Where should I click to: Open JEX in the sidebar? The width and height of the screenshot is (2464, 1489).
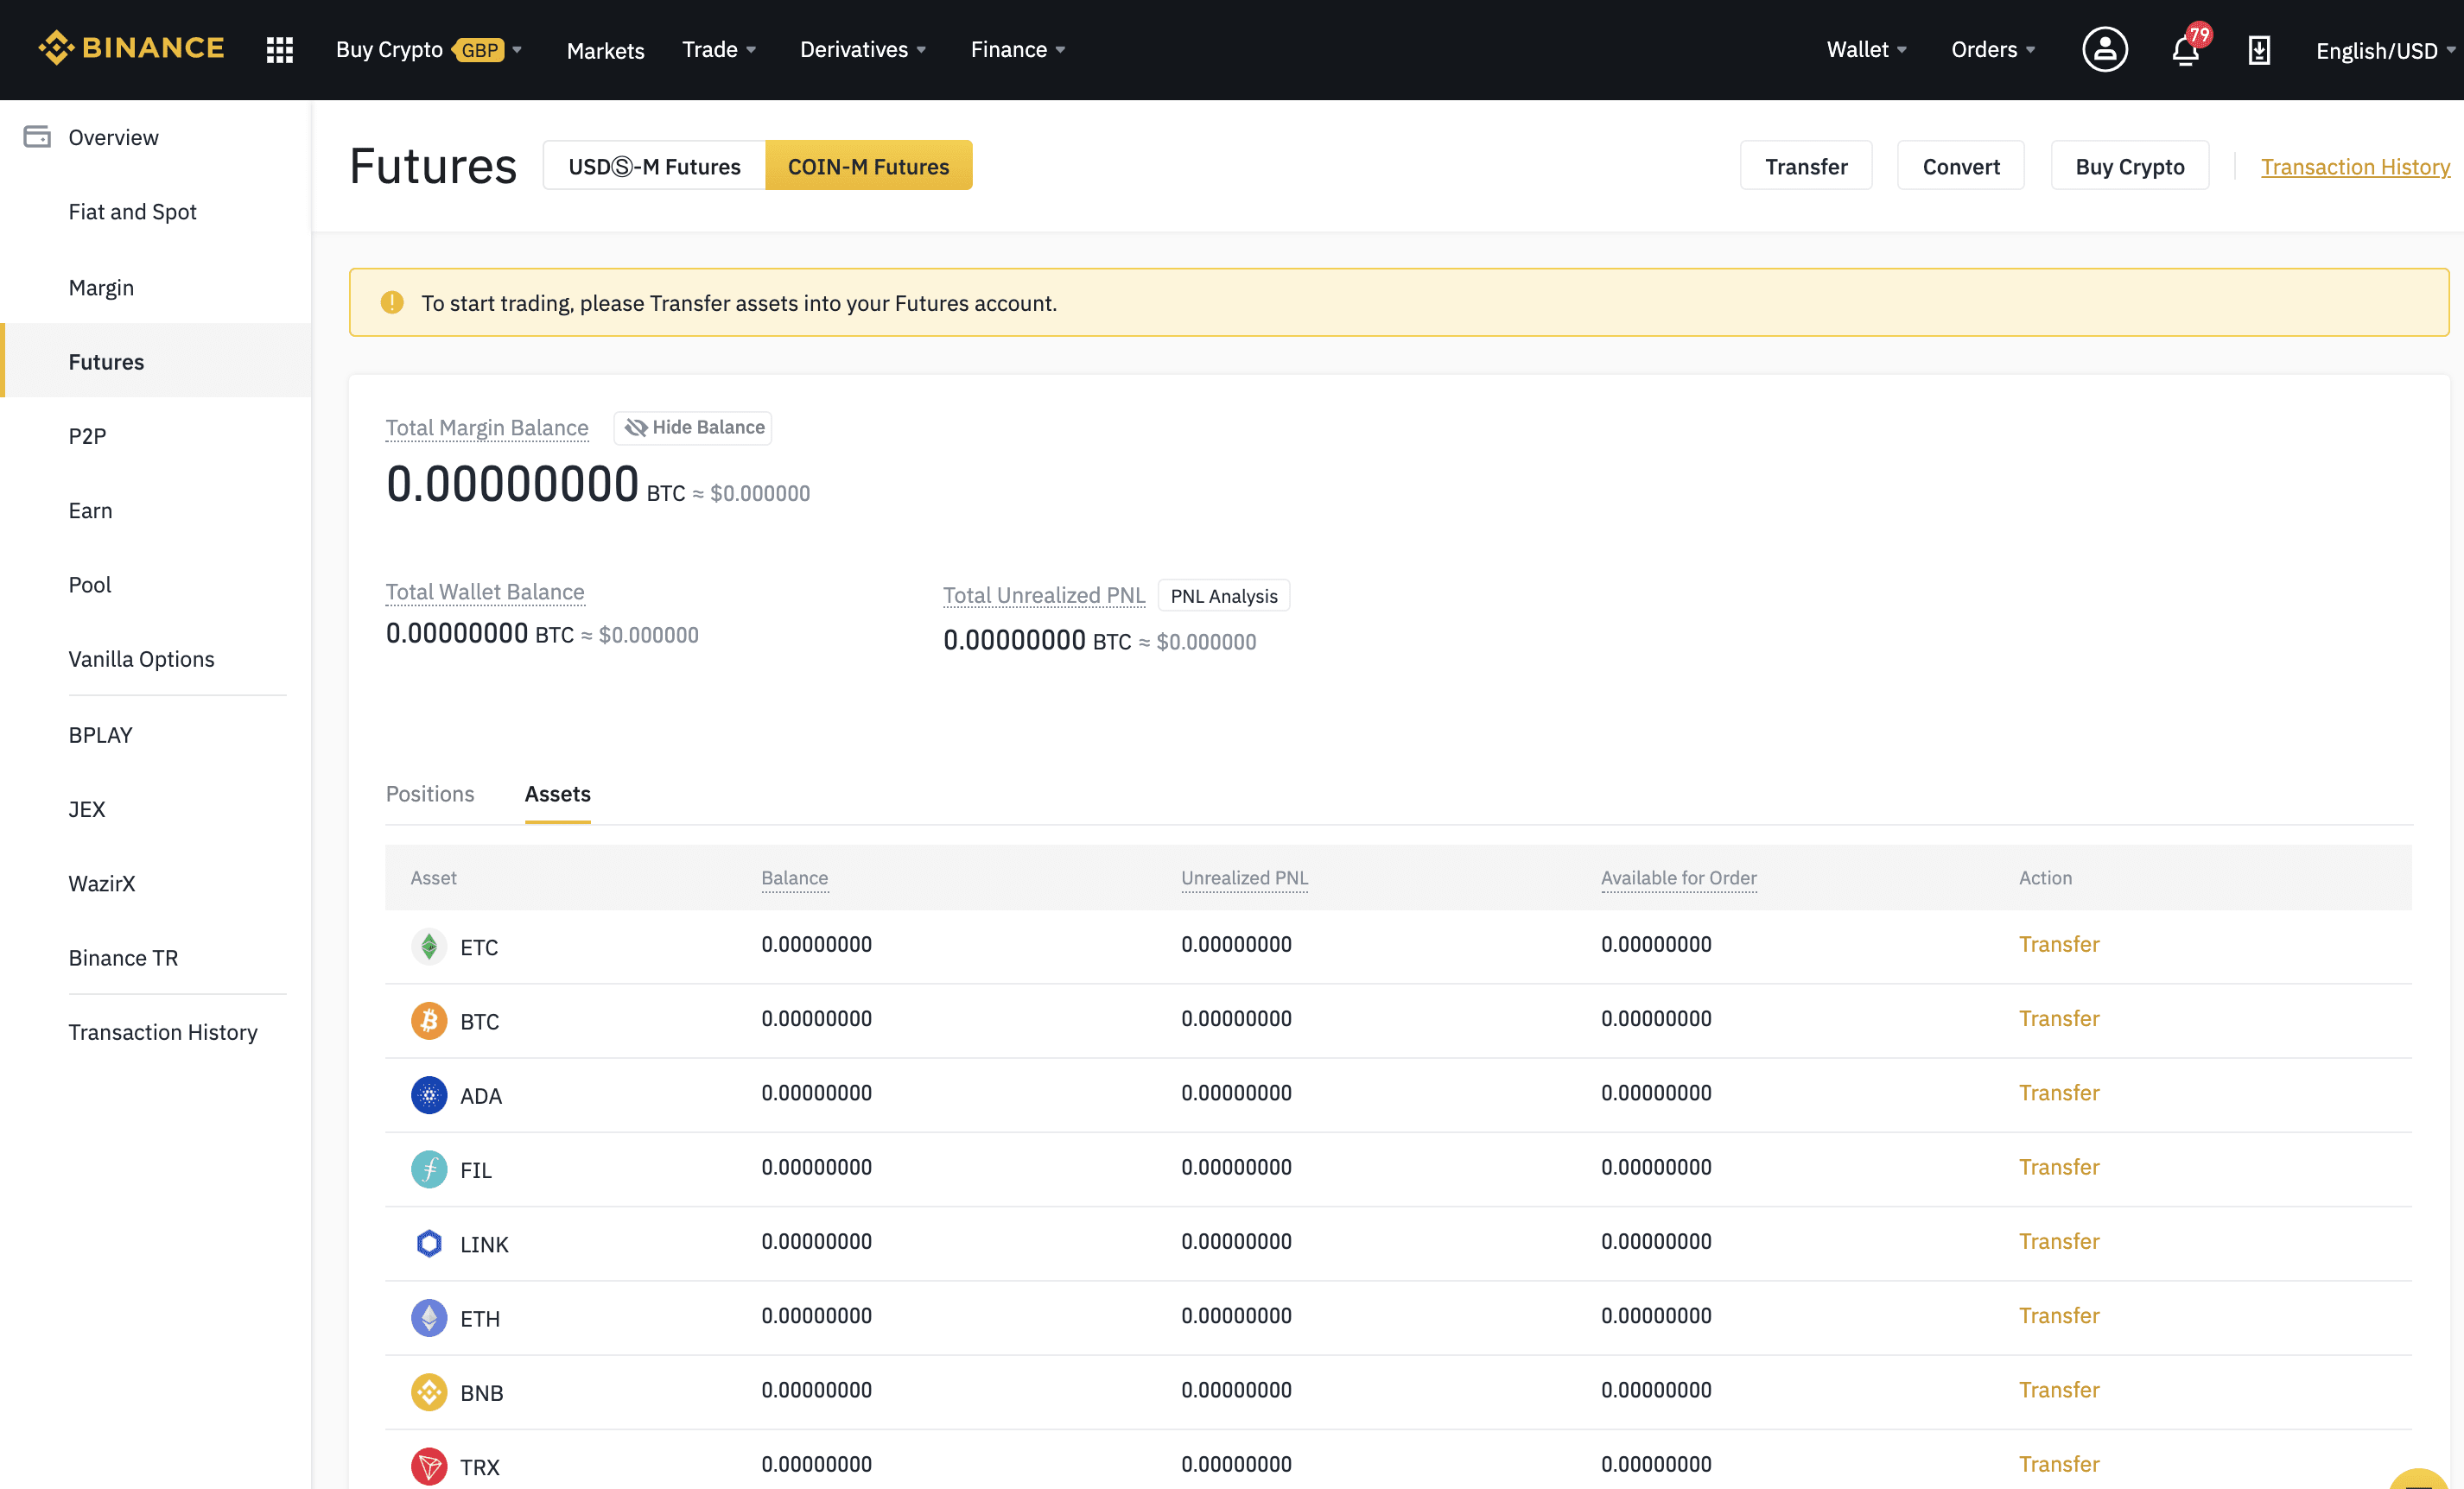tap(86, 808)
